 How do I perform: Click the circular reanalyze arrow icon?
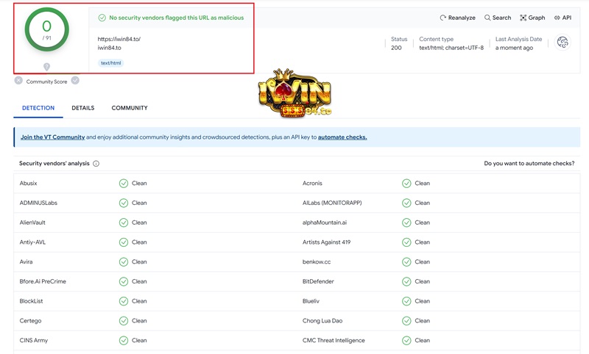coord(443,18)
